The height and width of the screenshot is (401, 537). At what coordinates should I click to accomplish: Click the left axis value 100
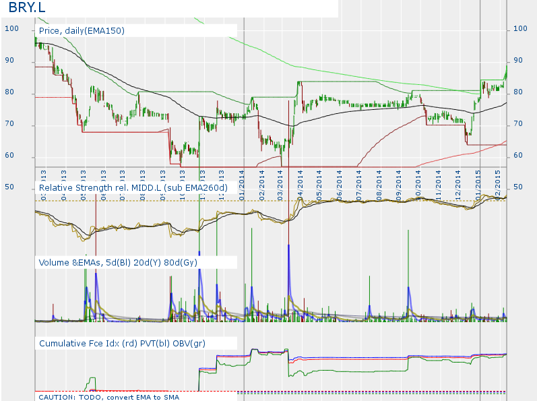pyautogui.click(x=11, y=28)
